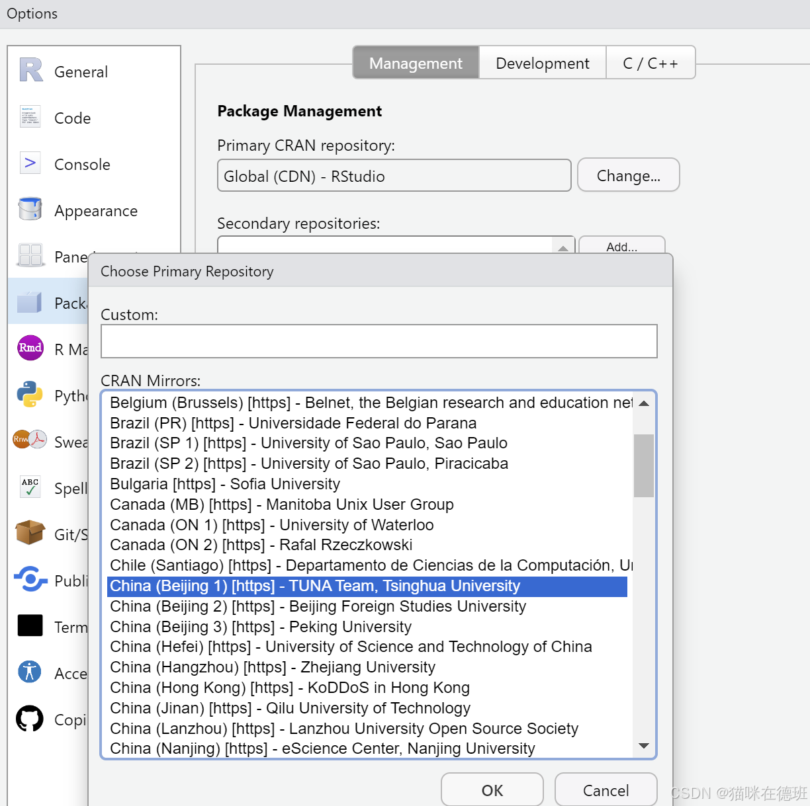Image resolution: width=810 pixels, height=806 pixels.
Task: Select China (Hefei) USTC mirror
Action: pyautogui.click(x=367, y=647)
